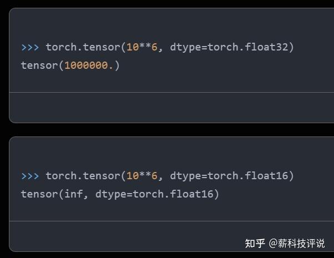
Task: Click torch.tensor in the float16 input line
Action: tap(83, 176)
